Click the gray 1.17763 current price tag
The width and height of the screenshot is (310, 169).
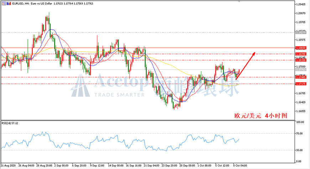pyautogui.click(x=301, y=70)
